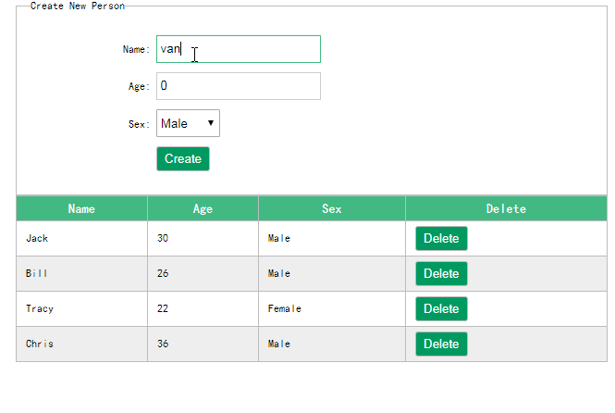Delete the Jack row
The image size is (615, 413).
point(441,238)
